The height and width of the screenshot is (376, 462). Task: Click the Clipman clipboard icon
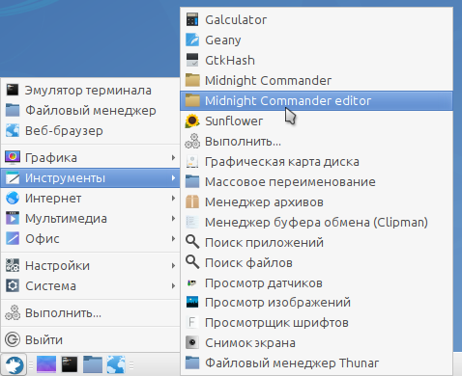192,222
